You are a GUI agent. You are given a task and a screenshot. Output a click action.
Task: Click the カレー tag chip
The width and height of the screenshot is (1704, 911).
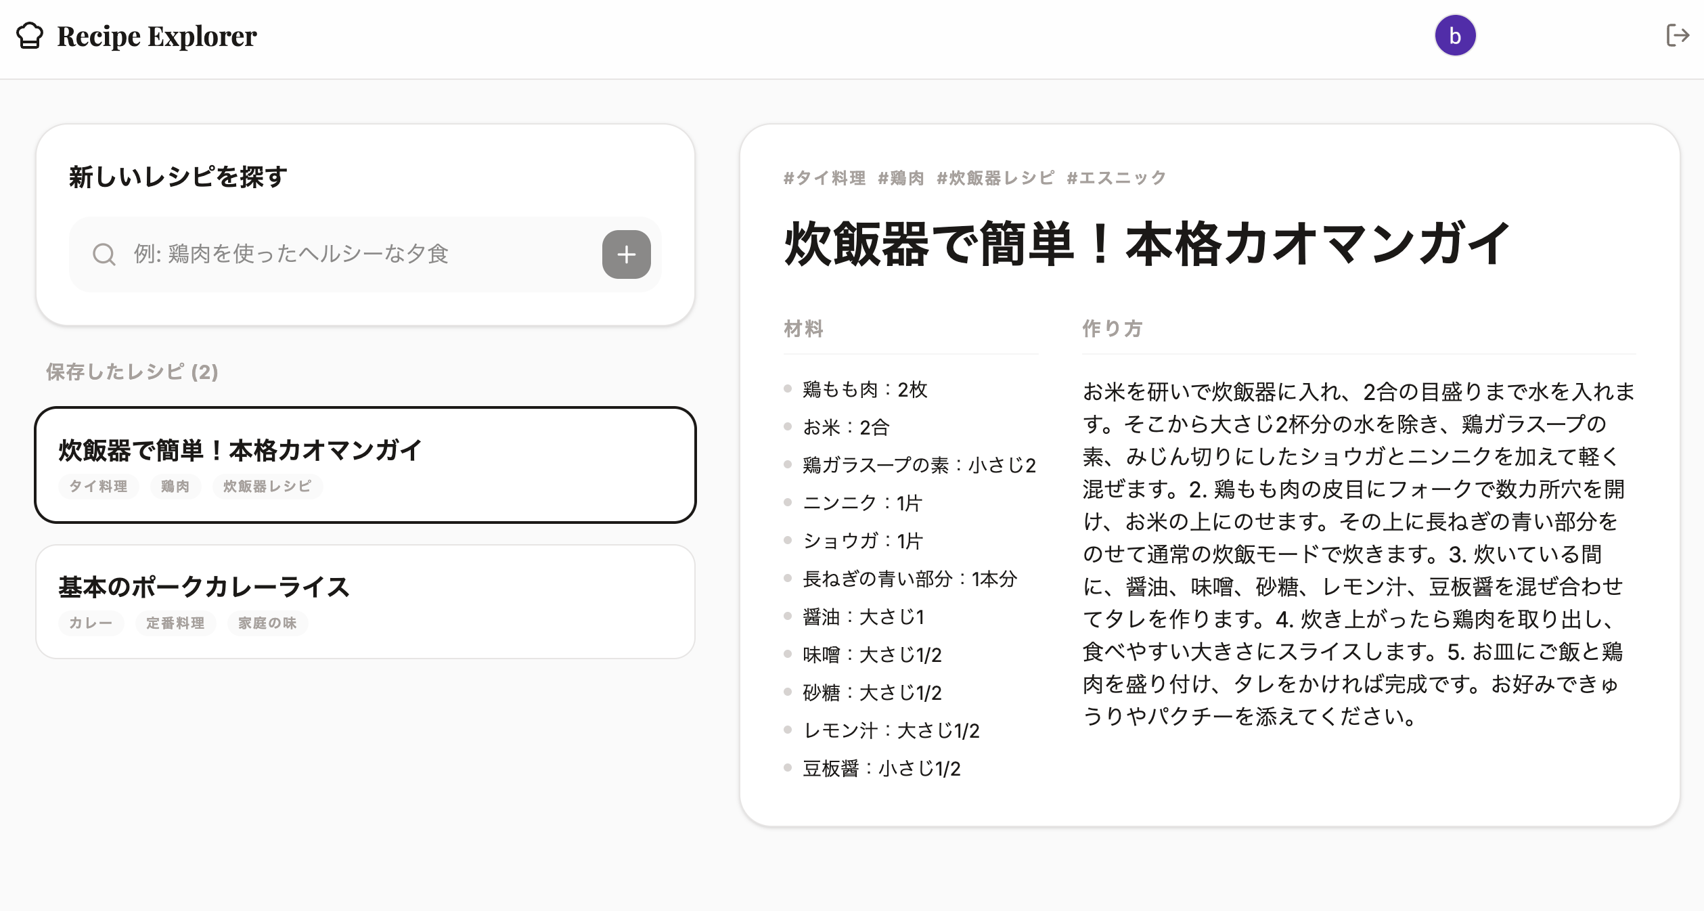[91, 623]
